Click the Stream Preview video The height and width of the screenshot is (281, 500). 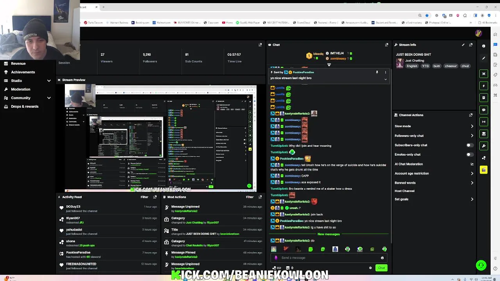click(x=161, y=138)
